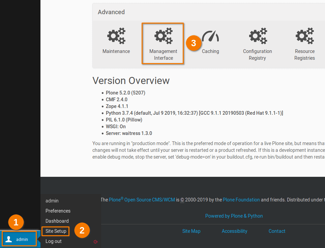Select Log out in user menu

tap(54, 241)
